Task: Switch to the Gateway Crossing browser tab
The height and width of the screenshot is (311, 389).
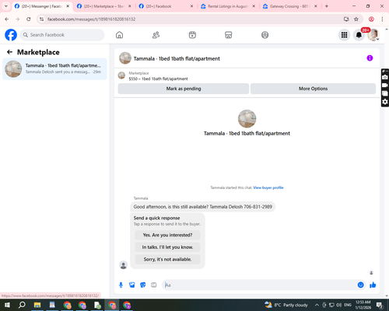Action: (289, 6)
